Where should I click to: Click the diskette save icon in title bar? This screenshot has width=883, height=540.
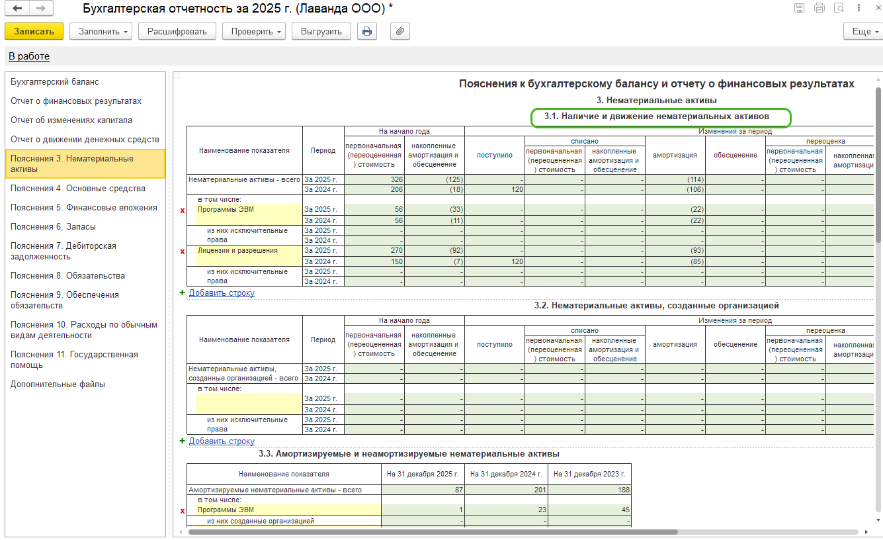tap(799, 9)
